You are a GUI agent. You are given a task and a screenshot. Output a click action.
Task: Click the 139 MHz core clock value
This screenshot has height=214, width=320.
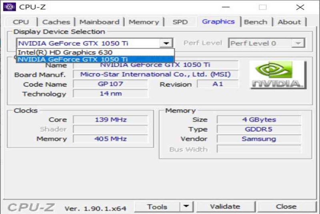pyautogui.click(x=110, y=119)
